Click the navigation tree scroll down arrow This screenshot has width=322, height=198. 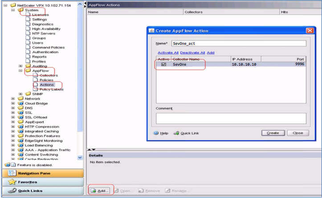[x=80, y=158]
